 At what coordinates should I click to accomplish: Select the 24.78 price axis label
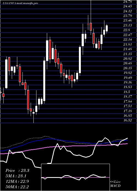tap(128, 2)
